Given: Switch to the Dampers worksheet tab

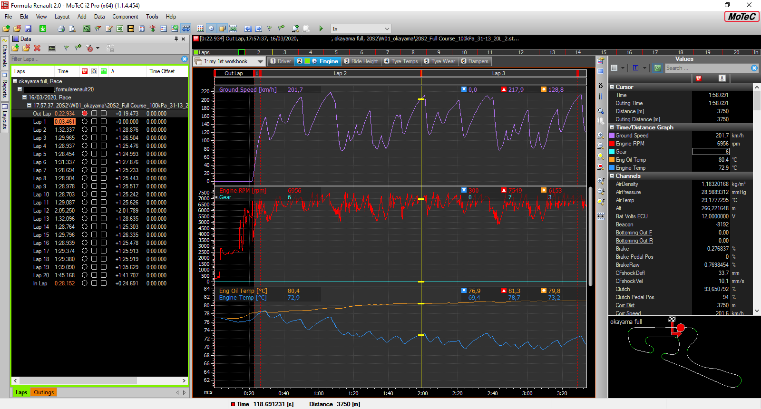Looking at the screenshot, I should (475, 61).
